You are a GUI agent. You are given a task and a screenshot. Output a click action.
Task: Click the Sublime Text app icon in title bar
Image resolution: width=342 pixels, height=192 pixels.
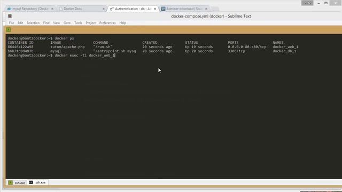[x=10, y=16]
